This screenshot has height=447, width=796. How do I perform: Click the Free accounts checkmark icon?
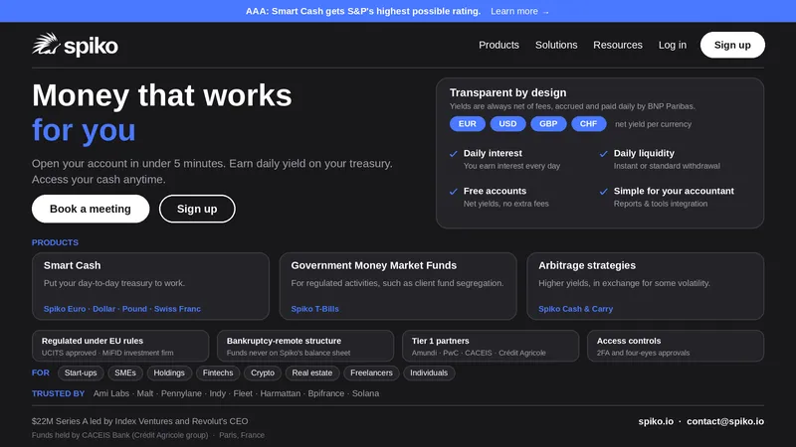pyautogui.click(x=454, y=192)
